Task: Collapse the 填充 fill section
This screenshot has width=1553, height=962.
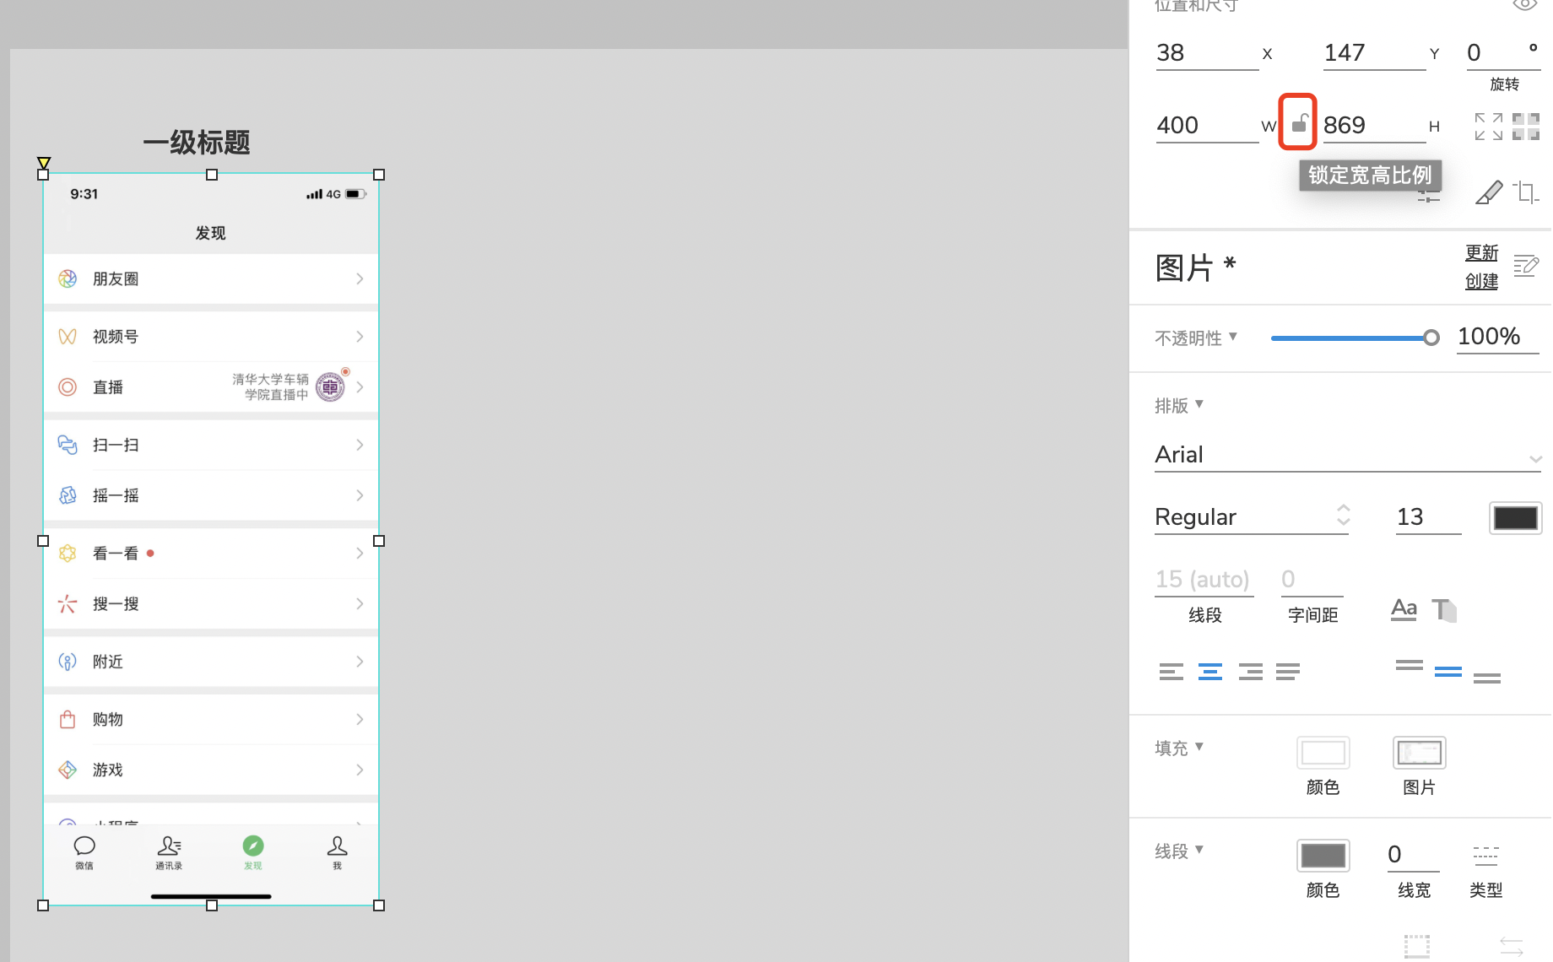Action: point(1199,746)
